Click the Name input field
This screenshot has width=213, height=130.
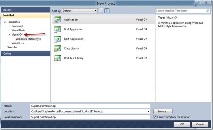(90, 106)
